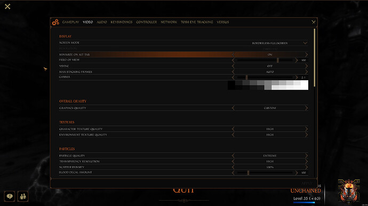This screenshot has height=206, width=368.
Task: Previous option for Max Stacking Frames
Action: 233,72
